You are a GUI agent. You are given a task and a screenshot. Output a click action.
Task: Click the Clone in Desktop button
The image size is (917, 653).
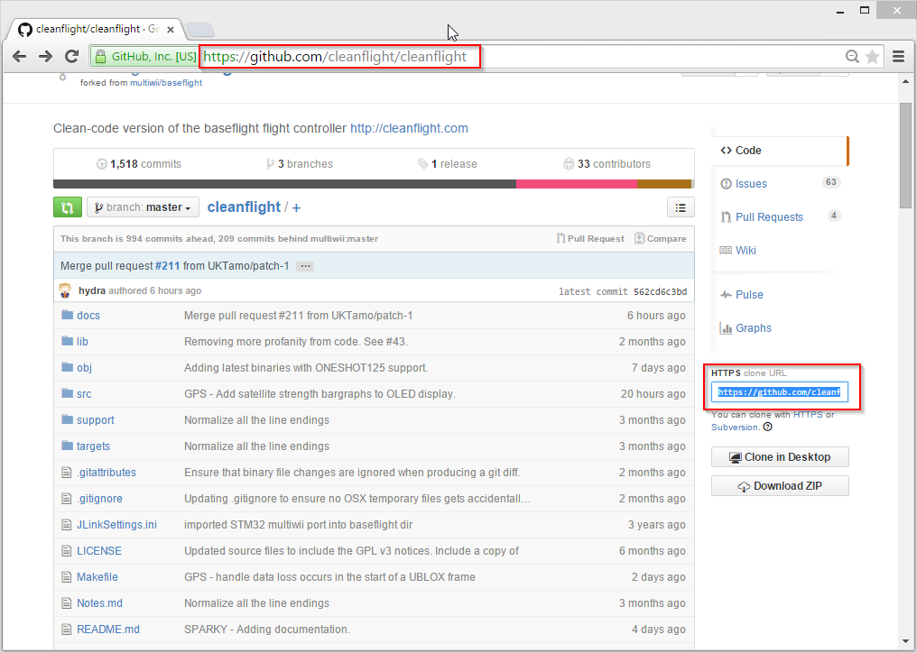click(780, 457)
